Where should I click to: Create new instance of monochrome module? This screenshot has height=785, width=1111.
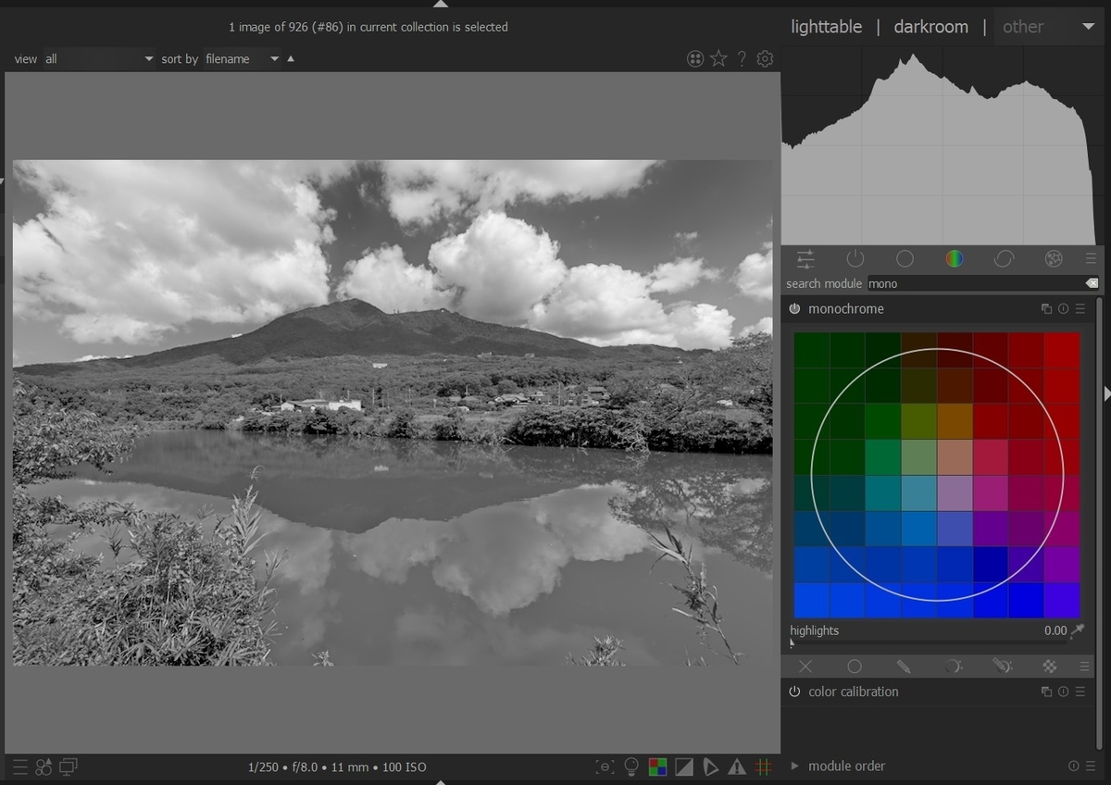point(1046,309)
